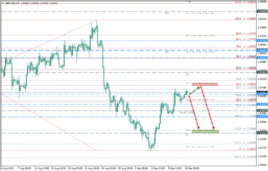Click the 7 Aug 08:00 time label
The image size is (268, 171).
(x=24, y=169)
